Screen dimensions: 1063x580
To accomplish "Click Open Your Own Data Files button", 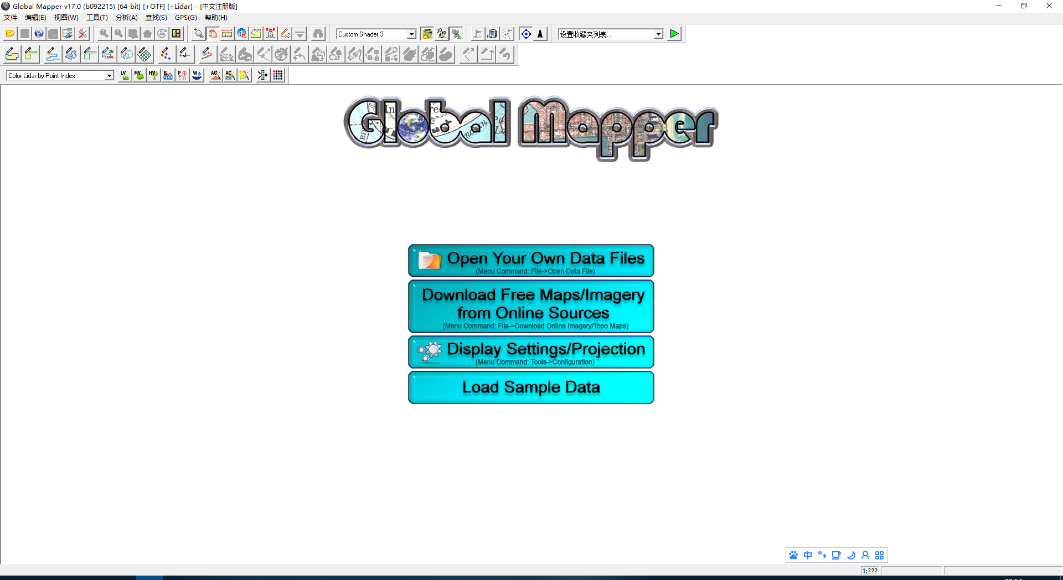I will click(531, 261).
